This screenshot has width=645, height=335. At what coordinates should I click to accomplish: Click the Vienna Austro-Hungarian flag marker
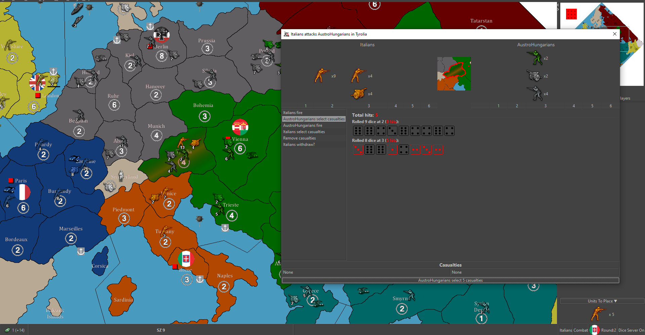coord(240,127)
